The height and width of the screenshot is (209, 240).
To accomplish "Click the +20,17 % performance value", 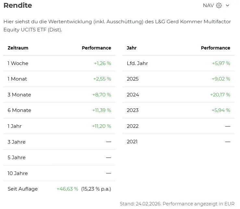I will [x=220, y=95].
